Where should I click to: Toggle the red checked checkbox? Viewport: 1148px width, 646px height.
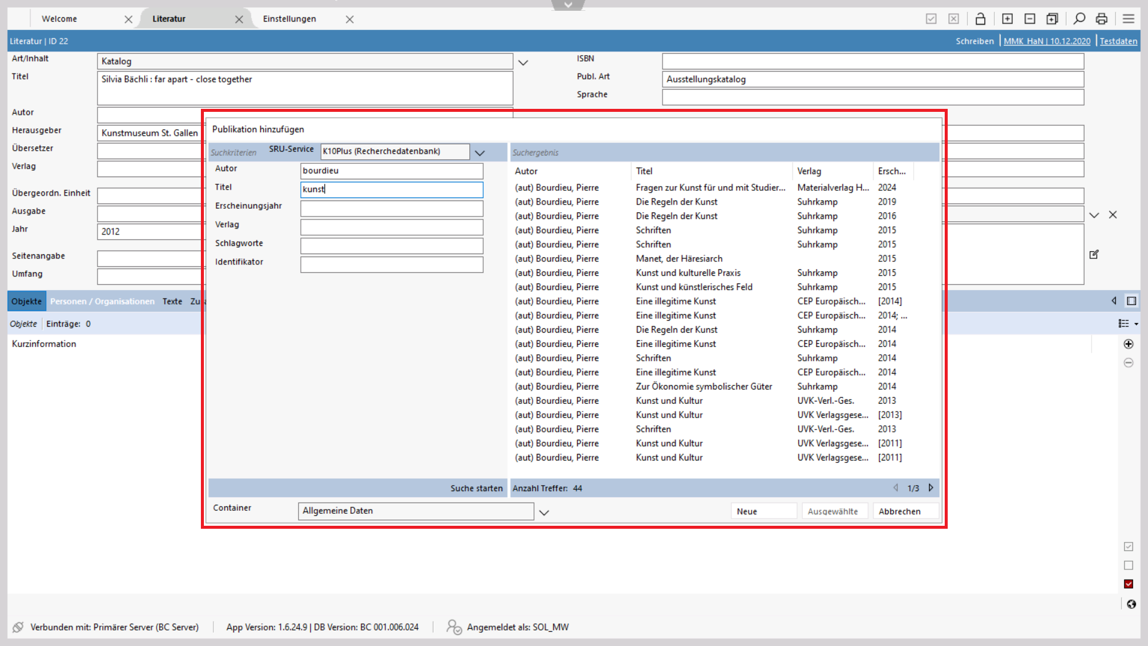pos(1128,584)
